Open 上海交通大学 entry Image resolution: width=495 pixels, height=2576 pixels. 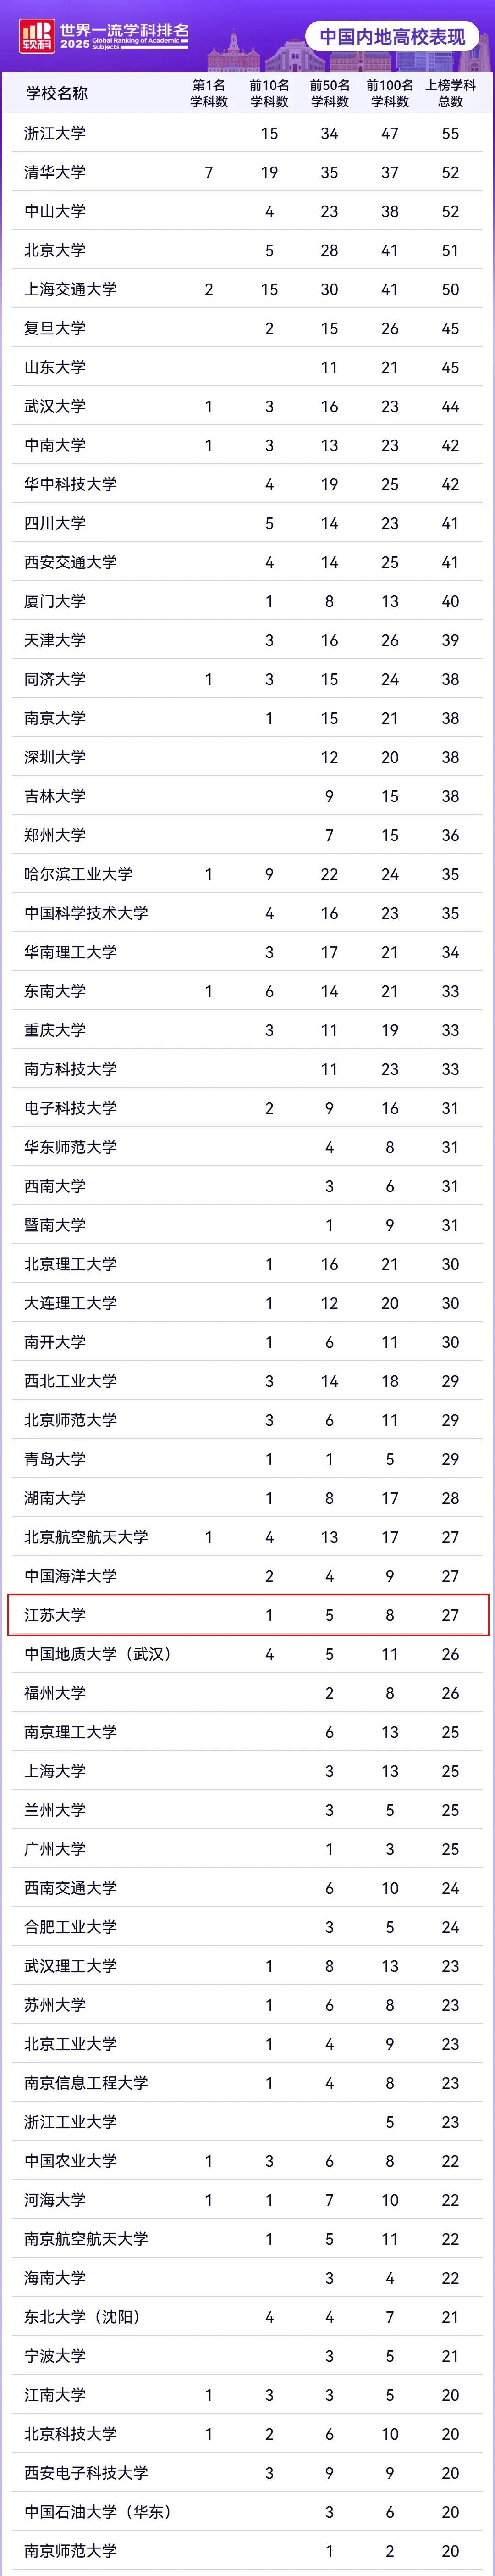(x=70, y=289)
